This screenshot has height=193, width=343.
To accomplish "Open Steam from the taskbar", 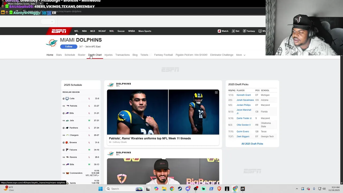I will tap(180, 189).
